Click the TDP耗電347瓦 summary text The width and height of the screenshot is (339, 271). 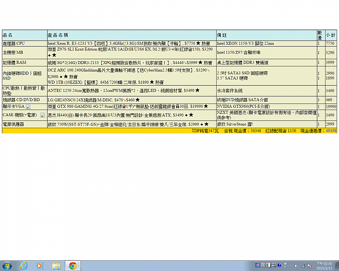point(205,131)
